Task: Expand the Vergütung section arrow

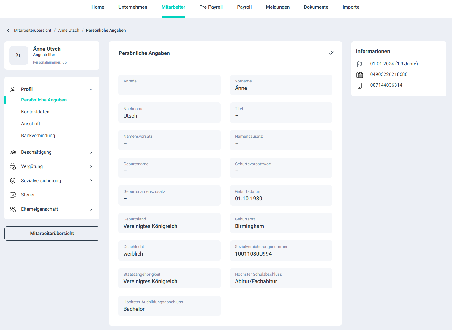Action: 91,166
